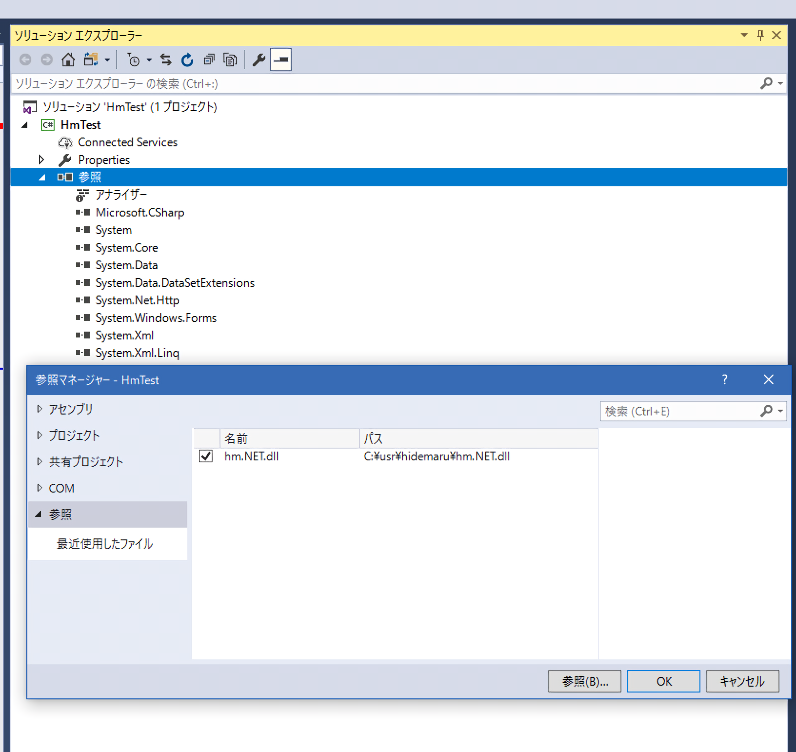The height and width of the screenshot is (752, 796).
Task: Click the Connected Services cloud icon
Action: (x=65, y=142)
